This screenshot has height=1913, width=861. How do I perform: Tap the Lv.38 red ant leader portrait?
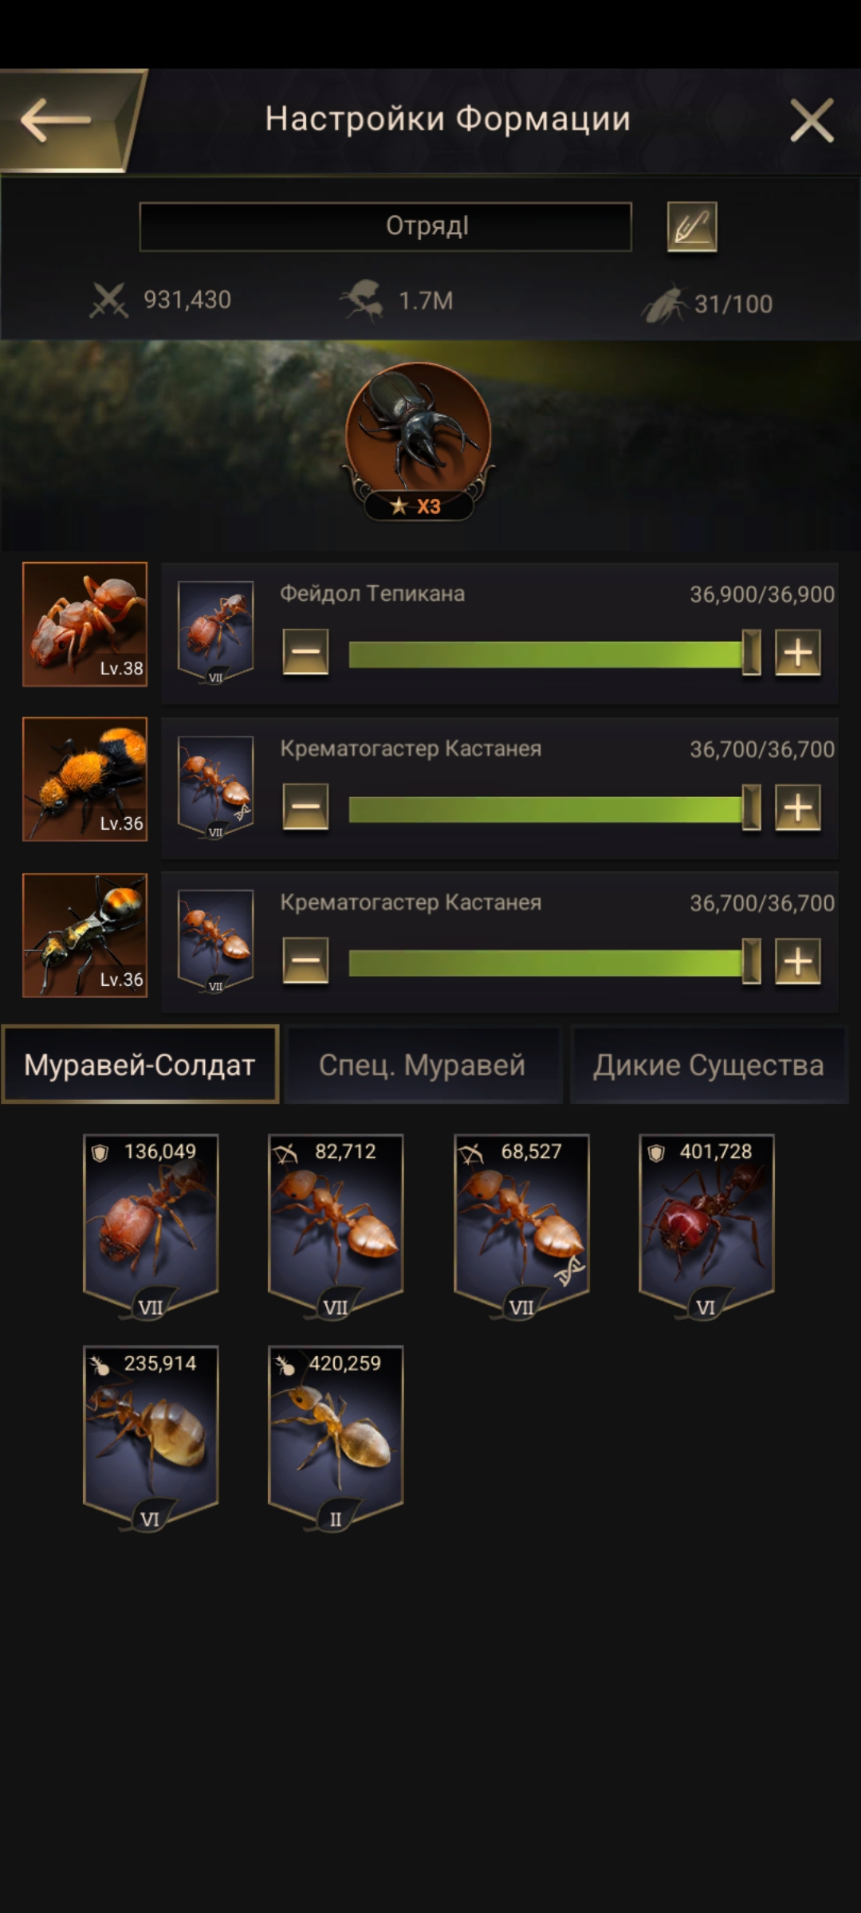point(85,624)
